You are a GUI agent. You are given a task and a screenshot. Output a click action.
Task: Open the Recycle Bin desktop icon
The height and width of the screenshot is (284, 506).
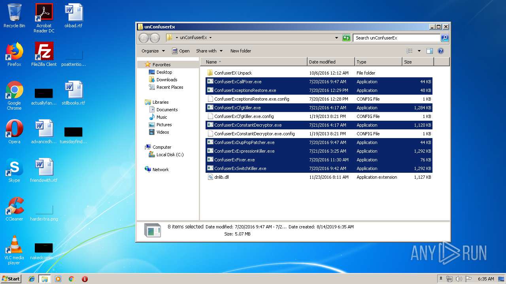click(14, 16)
